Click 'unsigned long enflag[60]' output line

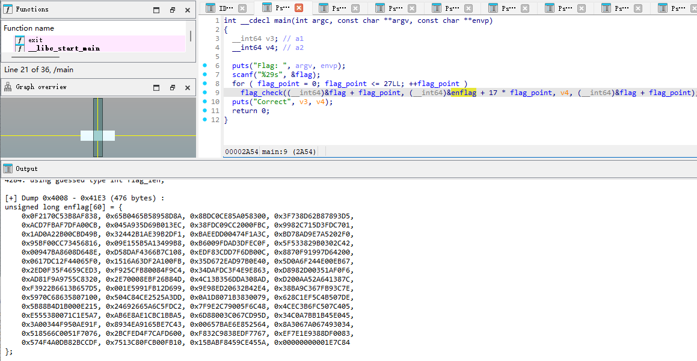point(64,207)
